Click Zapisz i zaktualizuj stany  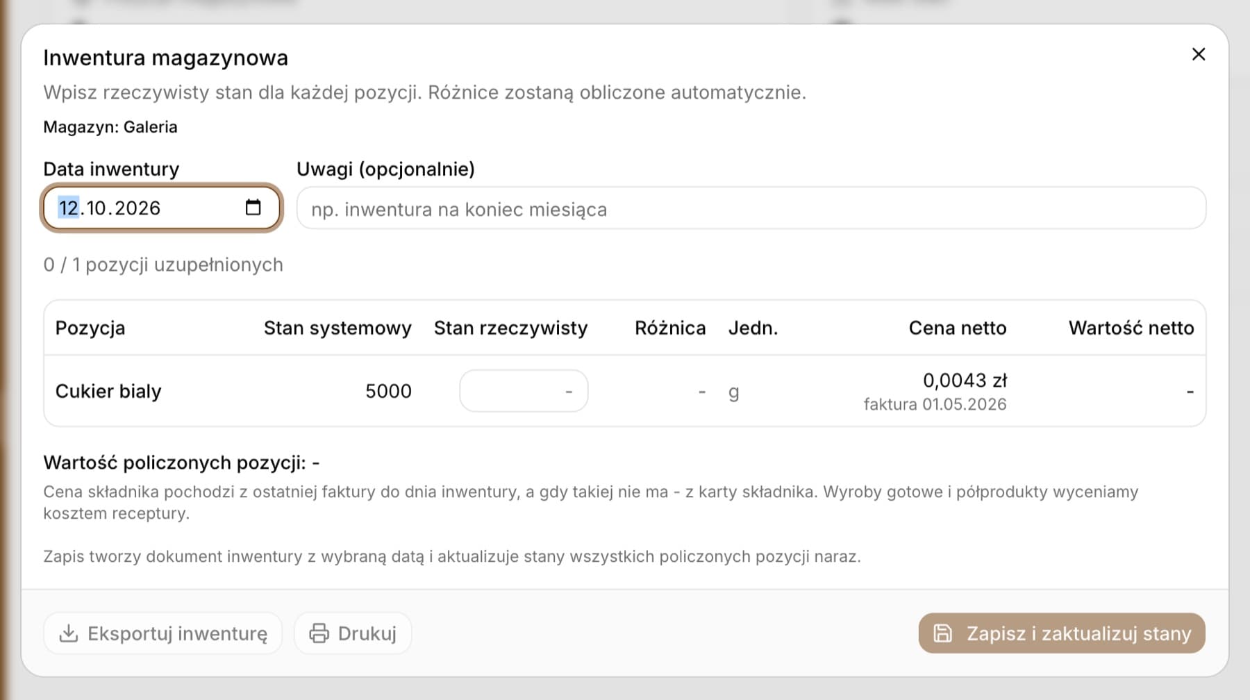1061,633
